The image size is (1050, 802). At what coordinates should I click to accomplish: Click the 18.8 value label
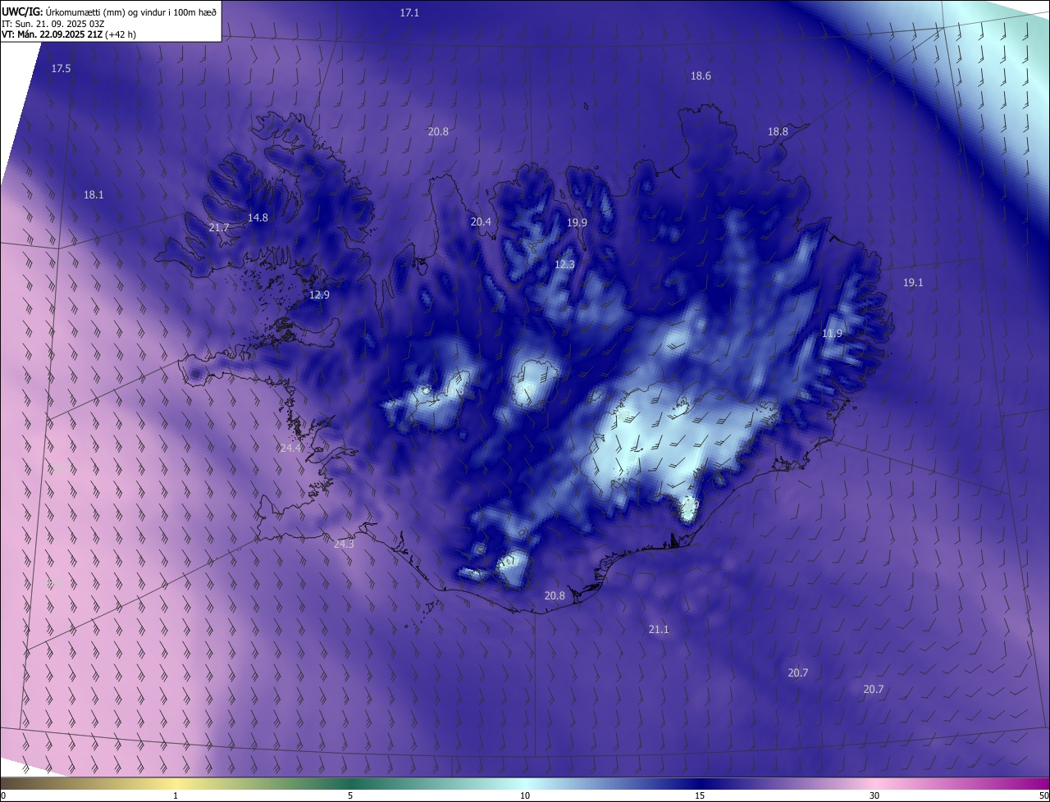click(778, 131)
